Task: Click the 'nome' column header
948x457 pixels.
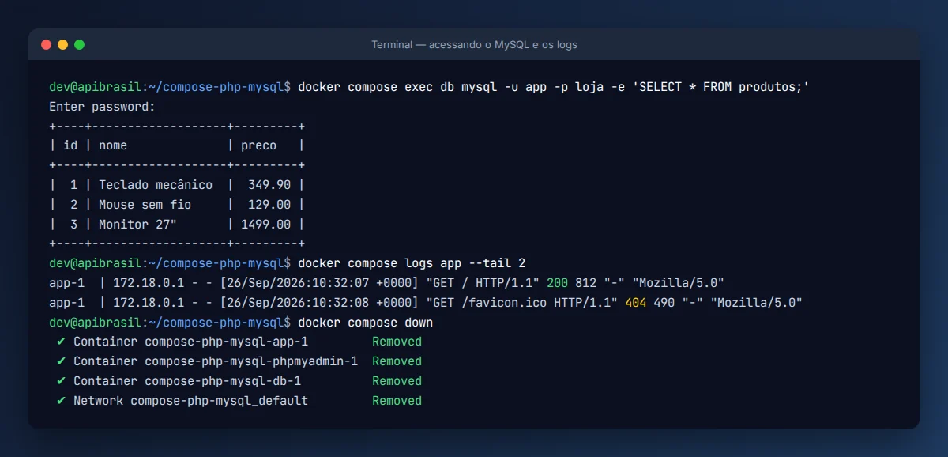Action: (113, 145)
